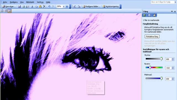This screenshot has height=100, width=177.
Task: Click the Delete X icon
Action: pyautogui.click(x=44, y=6)
